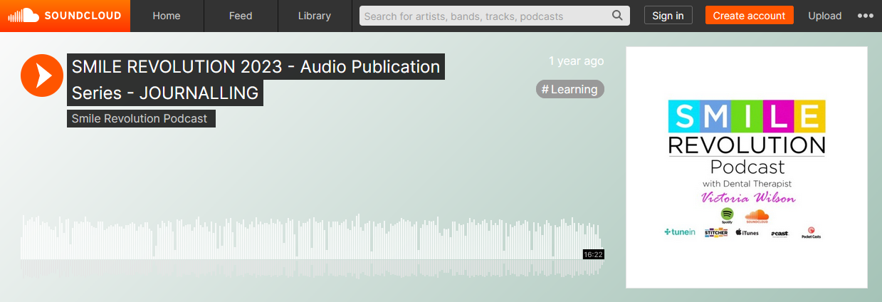Click the Sign in button

[x=668, y=16]
